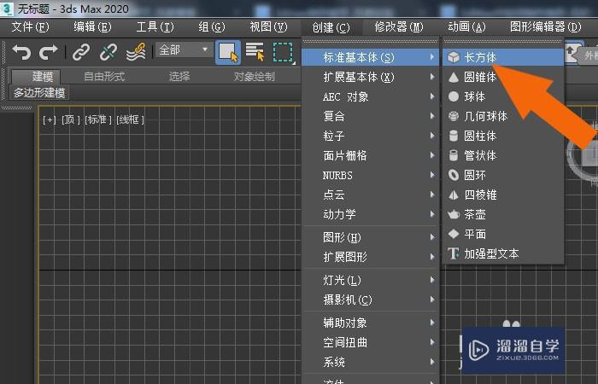Expand the 复合 submenu
This screenshot has width=598, height=384.
[371, 116]
